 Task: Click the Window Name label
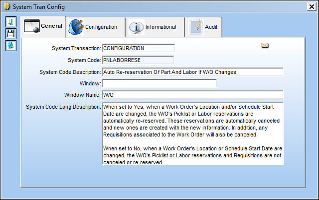pyautogui.click(x=82, y=95)
